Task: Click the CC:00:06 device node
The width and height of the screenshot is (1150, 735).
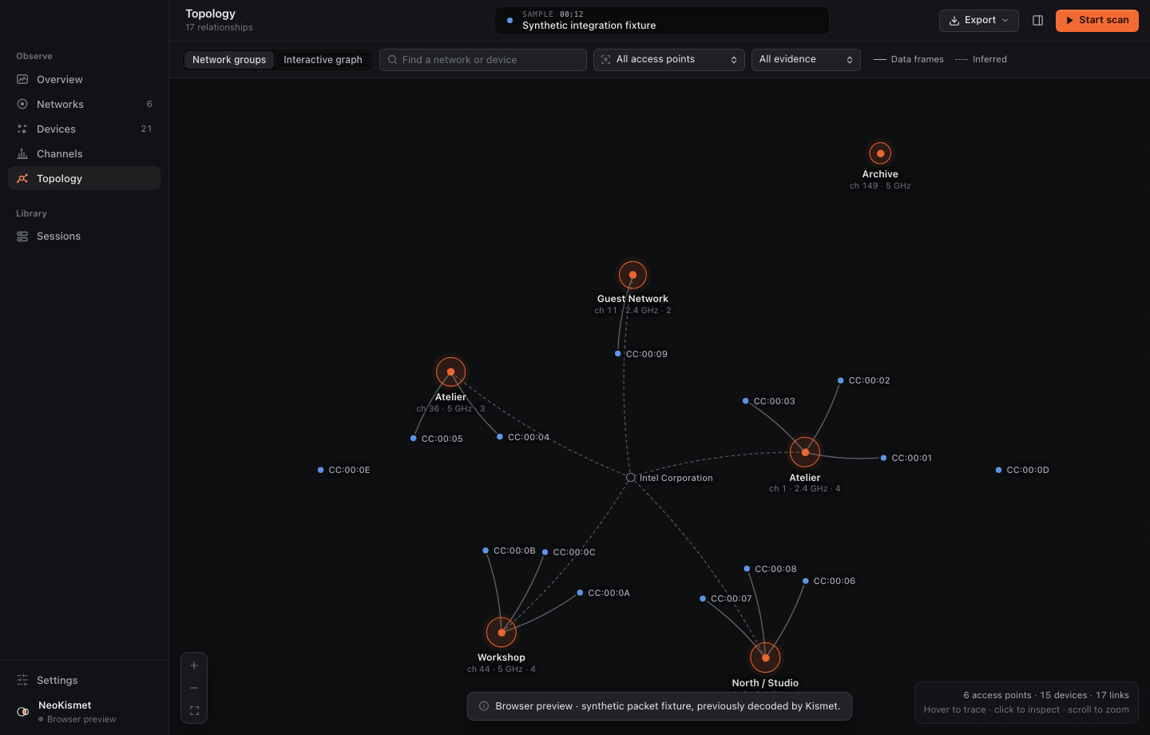Action: click(x=806, y=581)
